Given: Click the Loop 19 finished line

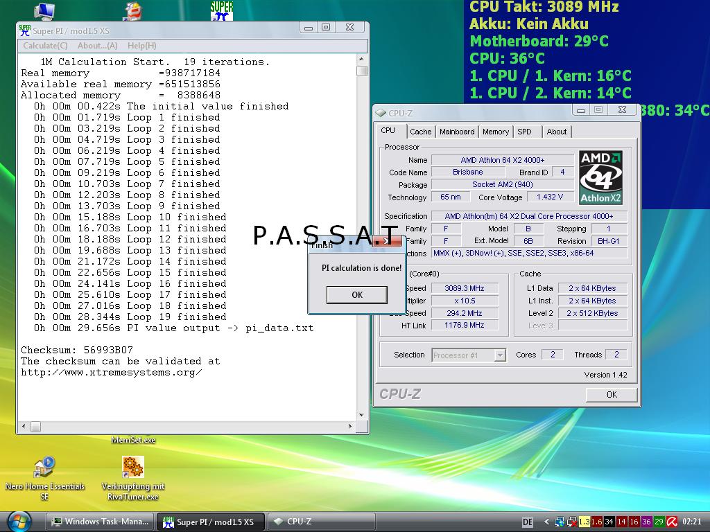Looking at the screenshot, I should click(129, 317).
